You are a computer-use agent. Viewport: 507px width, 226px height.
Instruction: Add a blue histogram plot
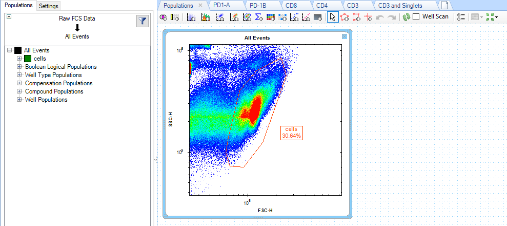coord(192,17)
